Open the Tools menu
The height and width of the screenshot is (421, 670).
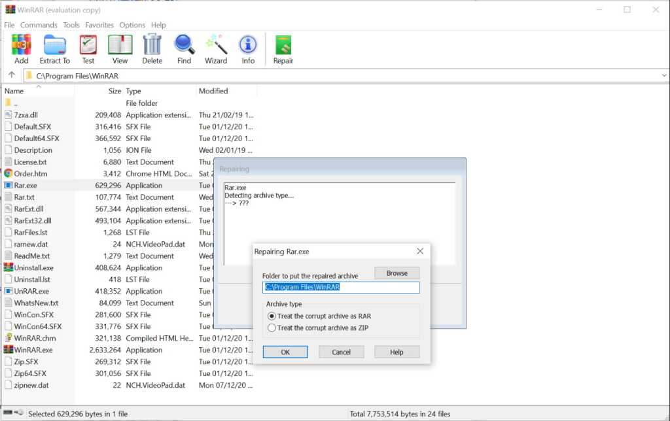point(71,25)
